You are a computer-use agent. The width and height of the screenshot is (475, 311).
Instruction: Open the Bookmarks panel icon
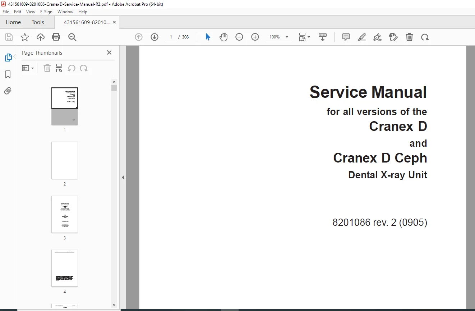tap(8, 74)
